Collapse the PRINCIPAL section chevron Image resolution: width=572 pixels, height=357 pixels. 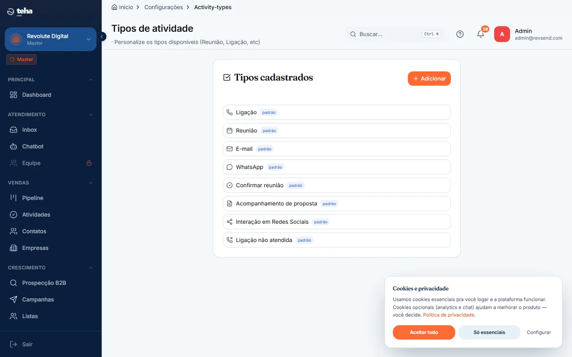(x=91, y=80)
